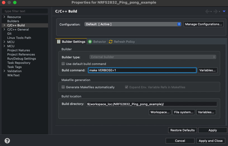Expand the C/C++ General tree node
This screenshot has height=146, width=228.
[4, 29]
